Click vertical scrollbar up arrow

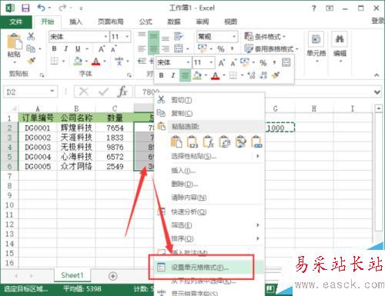(379, 108)
